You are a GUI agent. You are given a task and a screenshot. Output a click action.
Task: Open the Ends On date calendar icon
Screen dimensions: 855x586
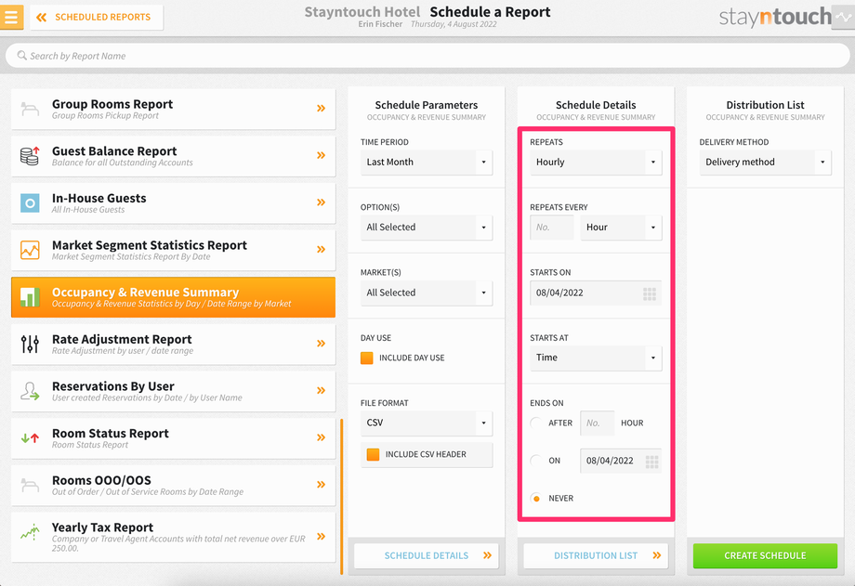652,462
